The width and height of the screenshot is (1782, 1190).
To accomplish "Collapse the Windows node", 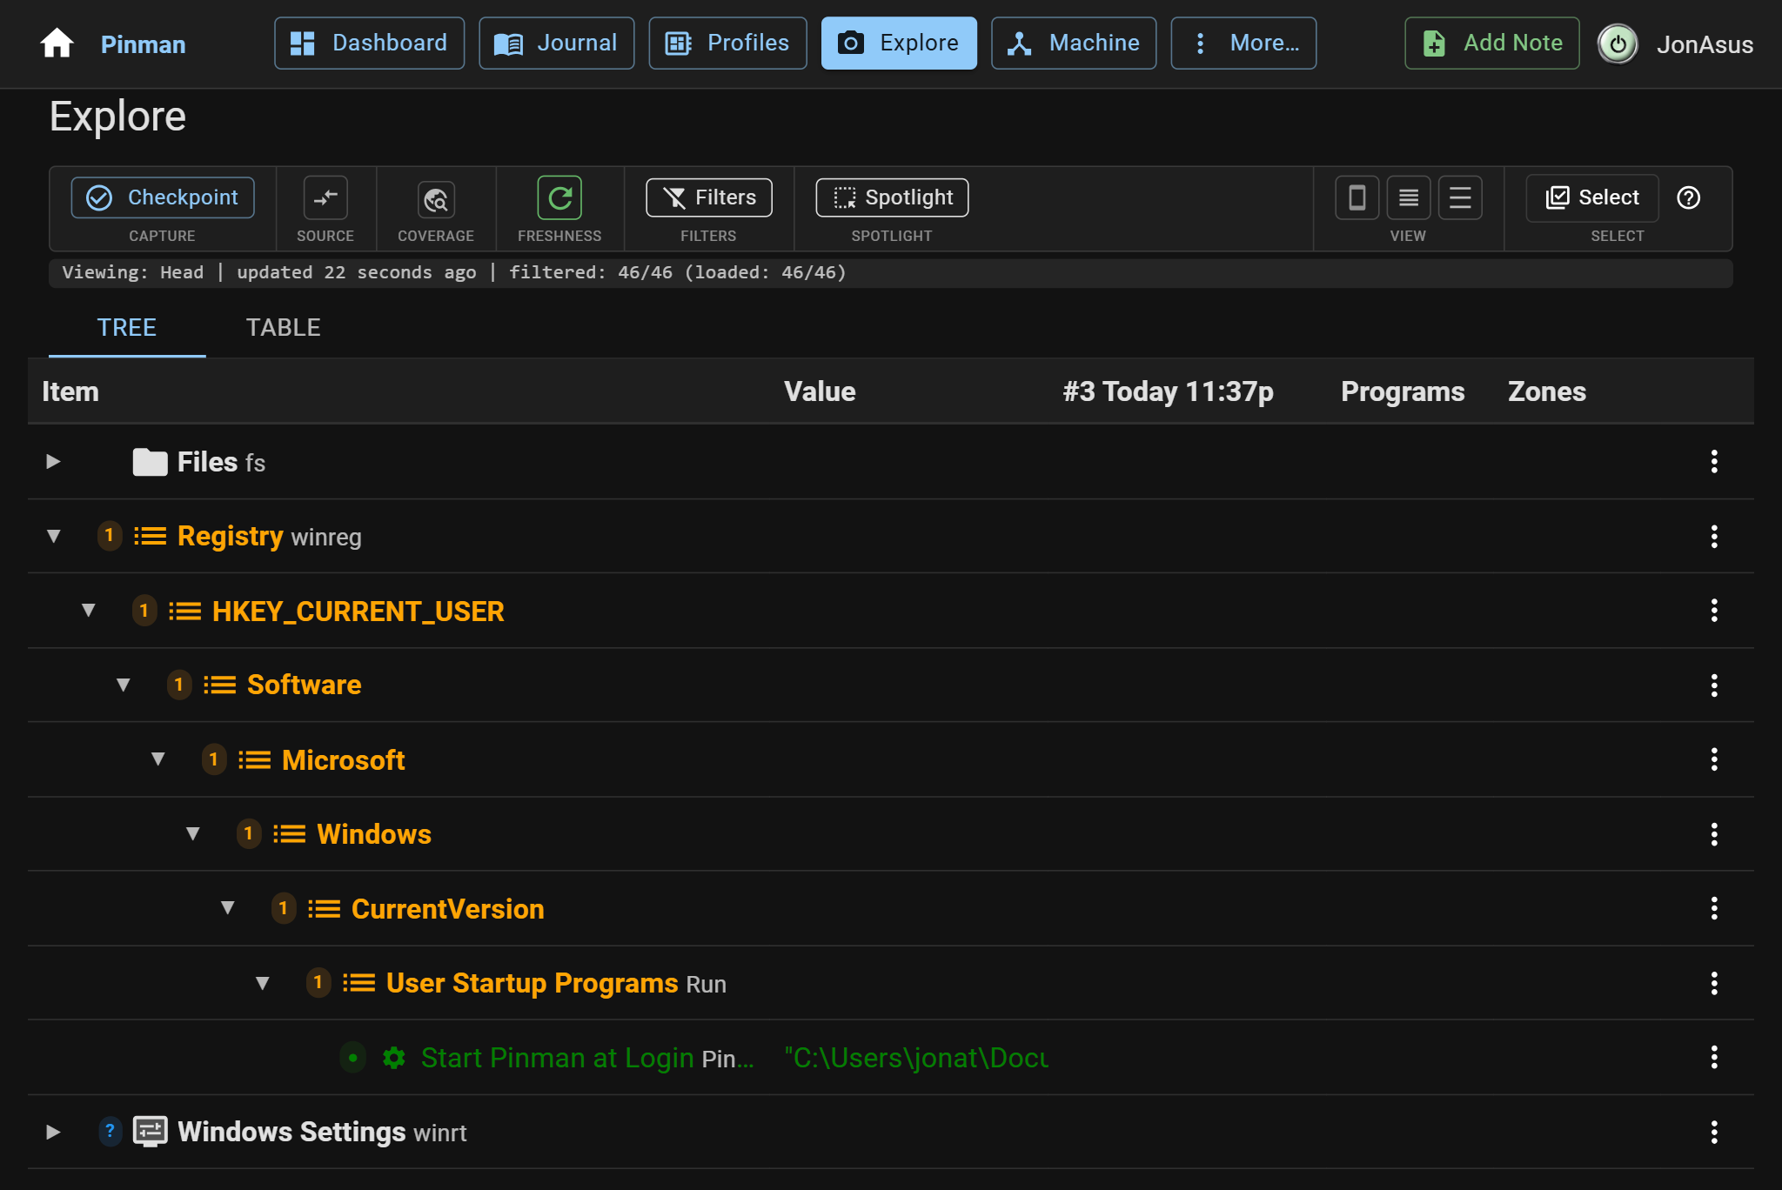I will point(192,833).
